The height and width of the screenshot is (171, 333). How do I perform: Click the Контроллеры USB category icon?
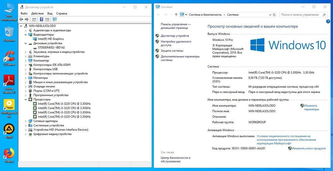30,69
